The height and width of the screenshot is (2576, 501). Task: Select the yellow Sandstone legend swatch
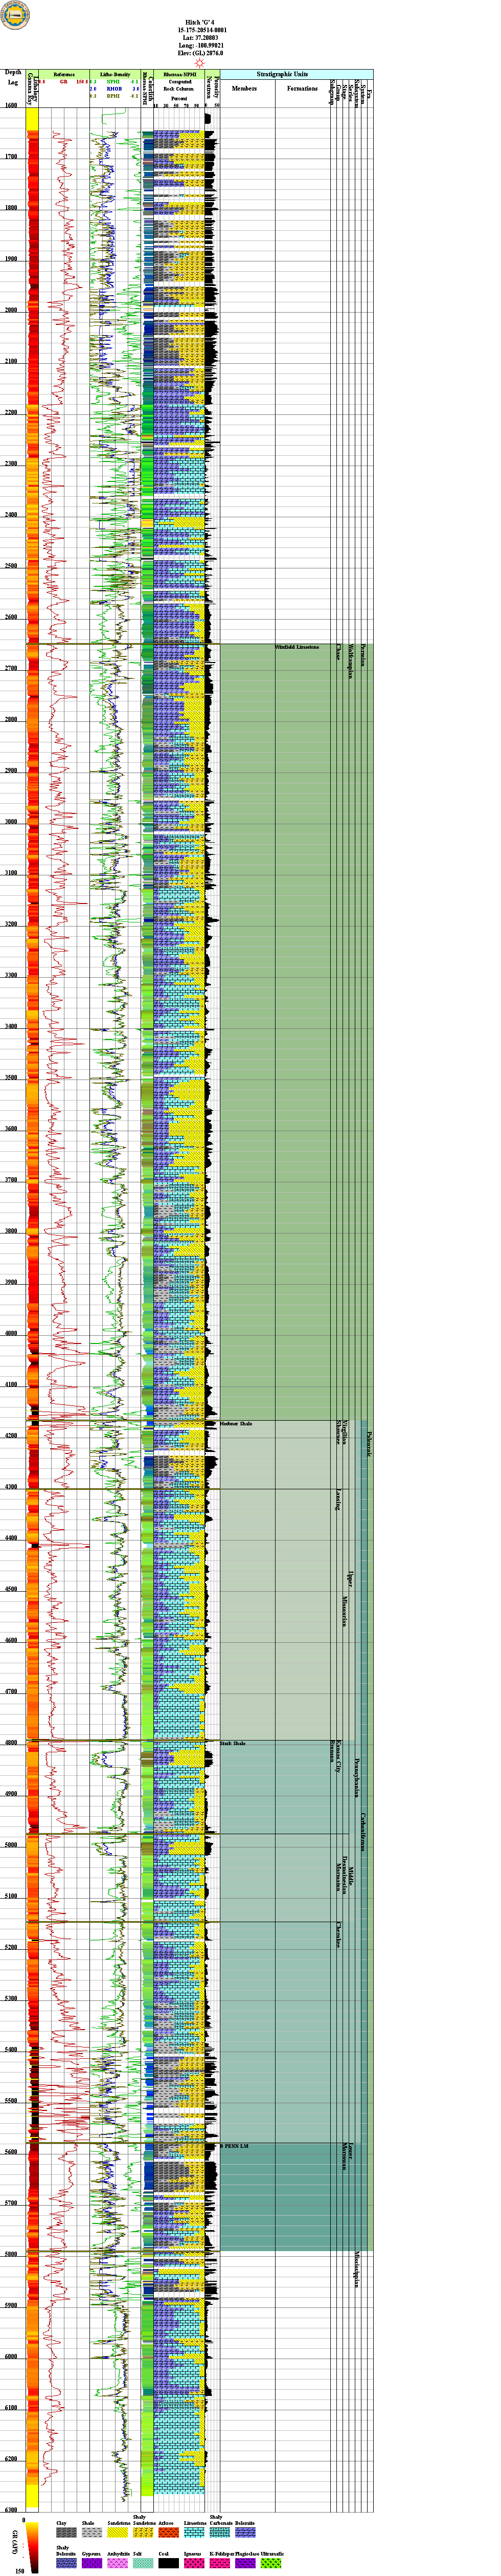point(118,2532)
